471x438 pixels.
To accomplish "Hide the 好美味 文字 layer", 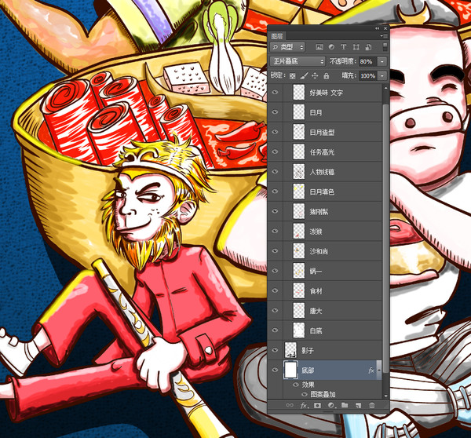I will (275, 93).
